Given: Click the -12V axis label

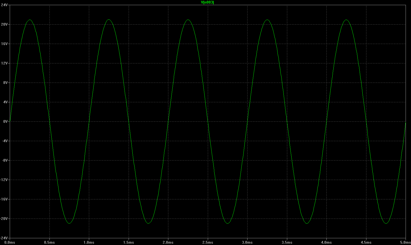Looking at the screenshot, I should pyautogui.click(x=4, y=180).
